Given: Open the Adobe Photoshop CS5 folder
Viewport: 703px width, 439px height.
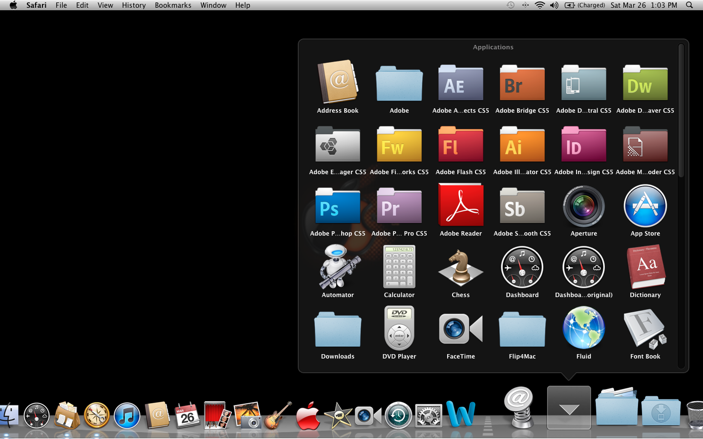Looking at the screenshot, I should coord(338,206).
